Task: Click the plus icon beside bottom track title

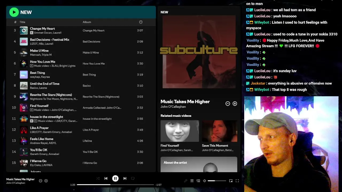Action: click(46, 181)
